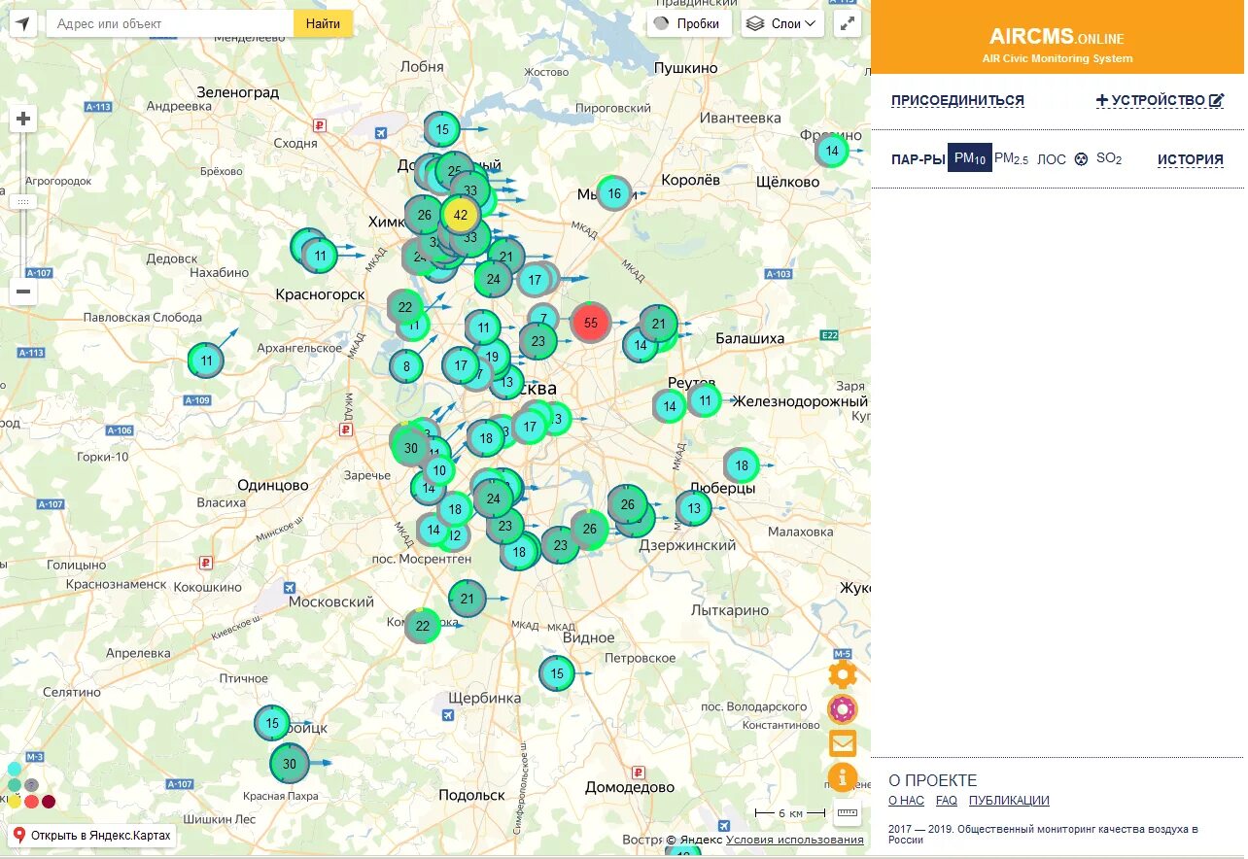
Task: Click sensor marker 8 west of Moscow
Action: (406, 366)
